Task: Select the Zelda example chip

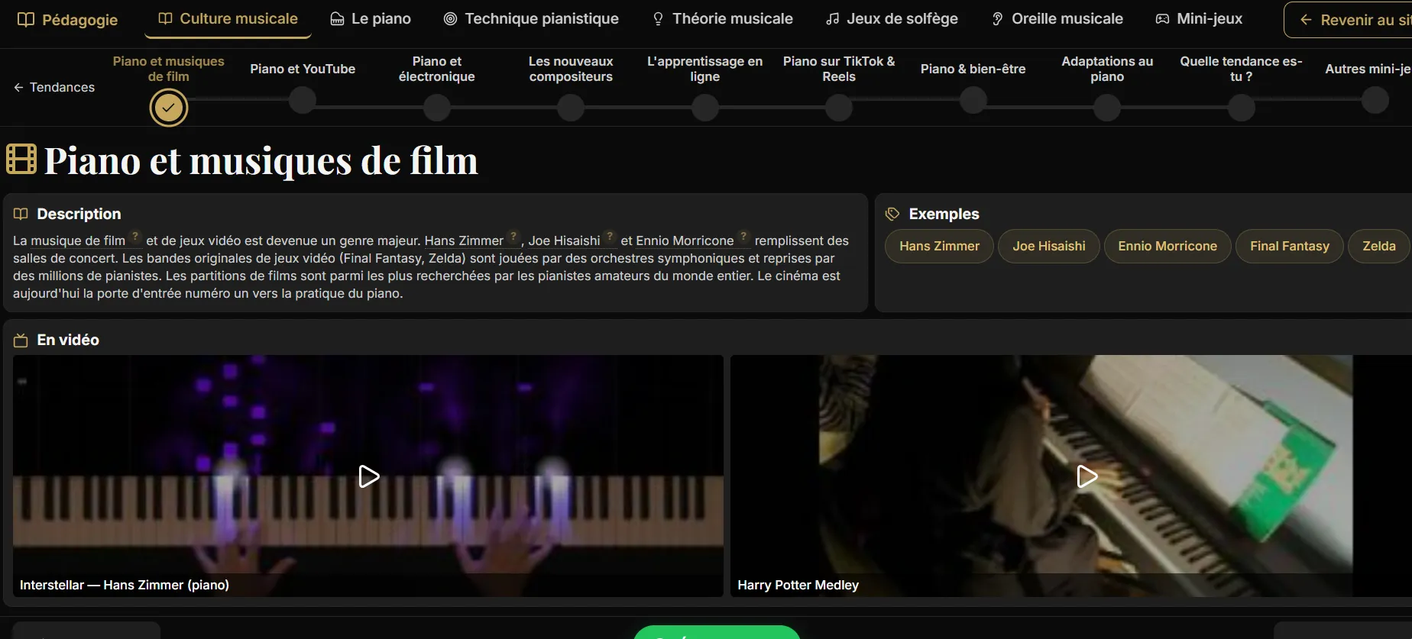Action: point(1379,246)
